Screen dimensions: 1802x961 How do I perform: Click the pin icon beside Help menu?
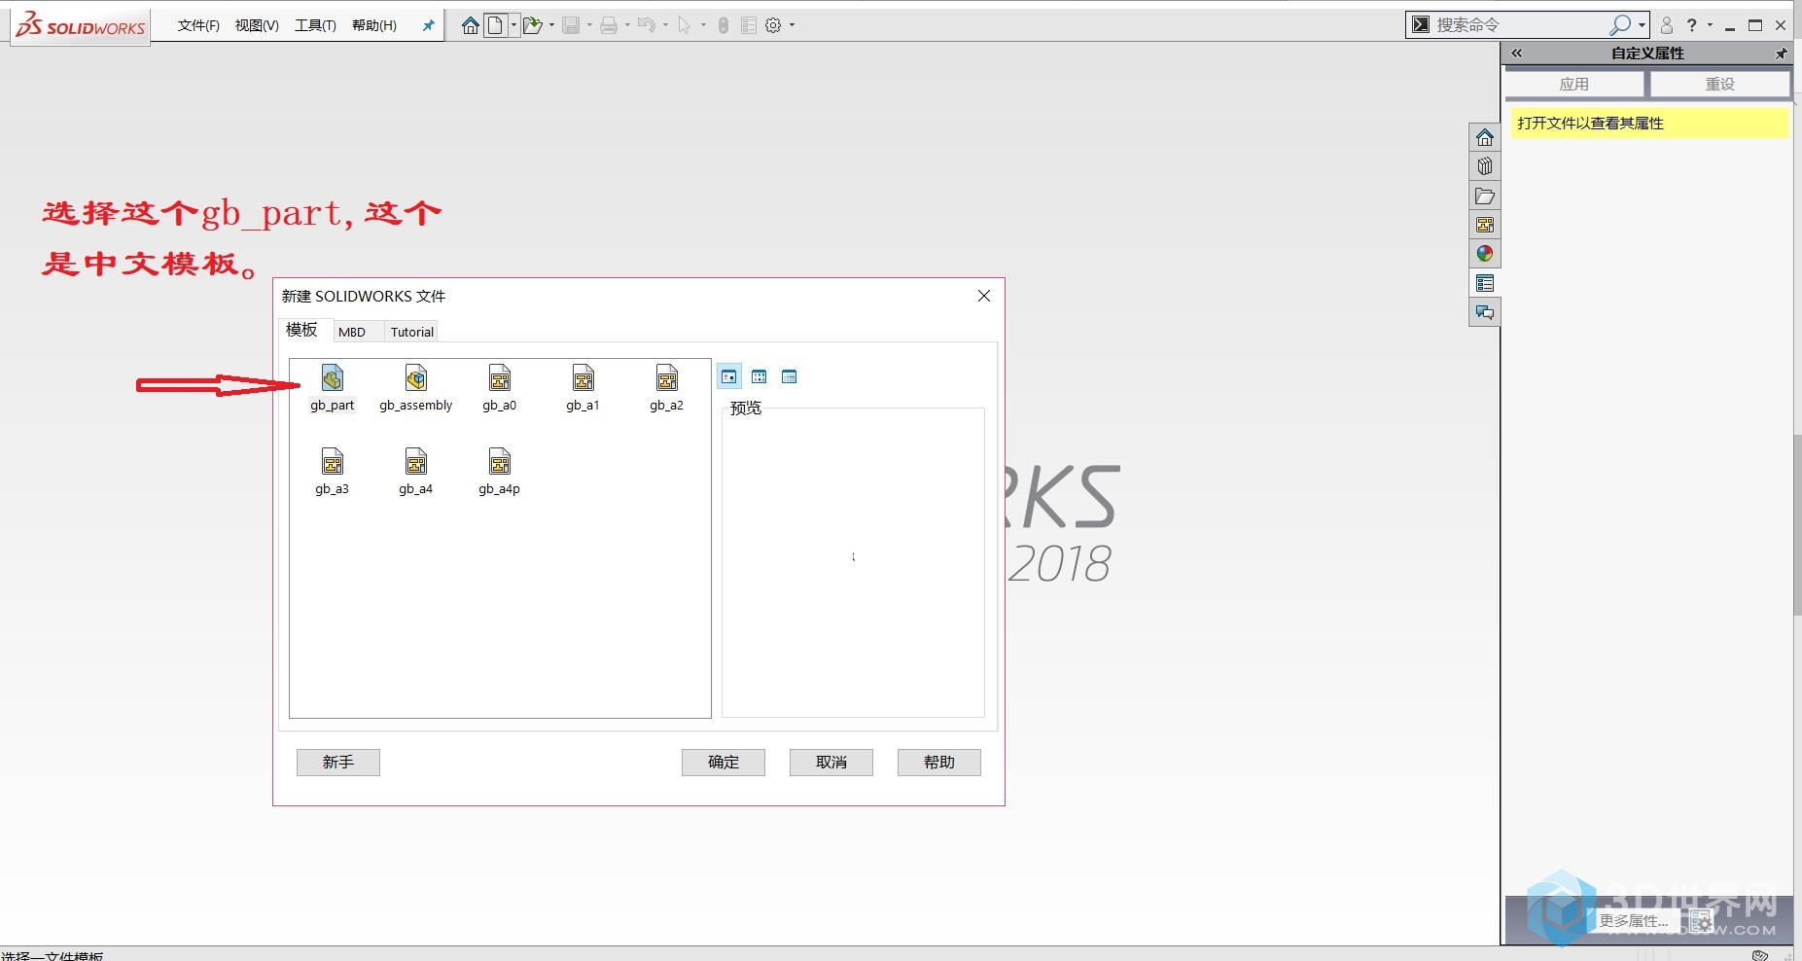[x=428, y=25]
